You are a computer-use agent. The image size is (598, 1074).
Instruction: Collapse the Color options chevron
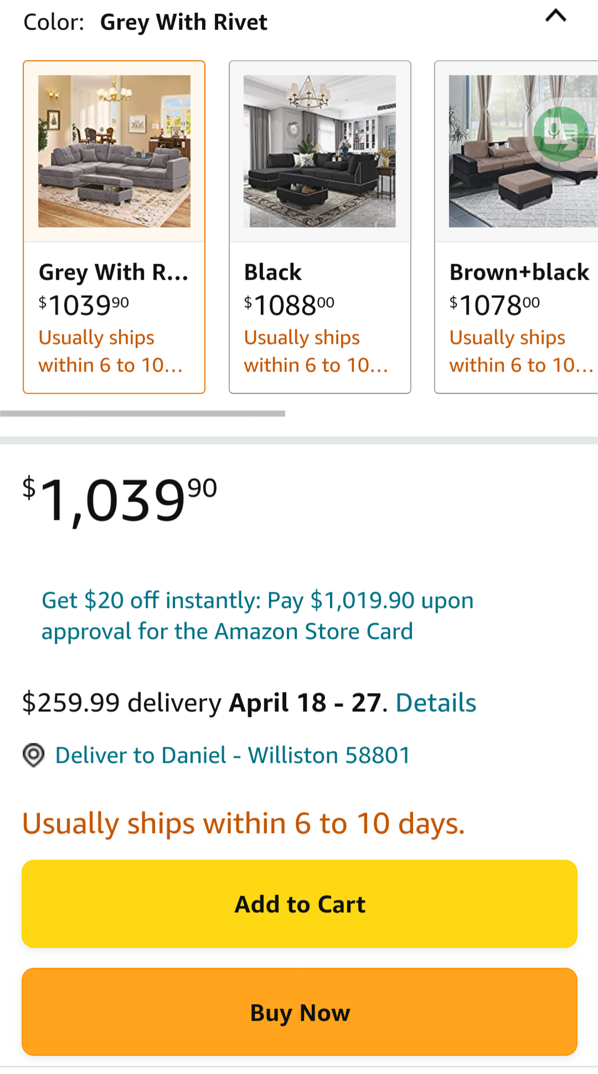pyautogui.click(x=556, y=17)
